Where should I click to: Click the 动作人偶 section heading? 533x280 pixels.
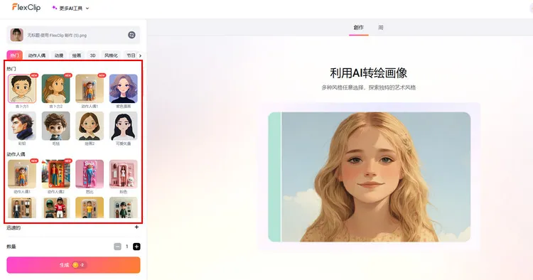16,154
